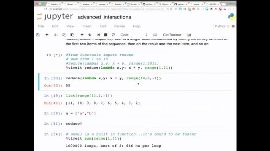This screenshot has width=270, height=151.
Task: Switch to the https:// browser tab
Action: 165,4
